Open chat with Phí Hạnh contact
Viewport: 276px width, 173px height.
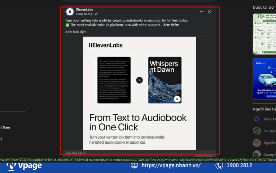pyautogui.click(x=257, y=131)
